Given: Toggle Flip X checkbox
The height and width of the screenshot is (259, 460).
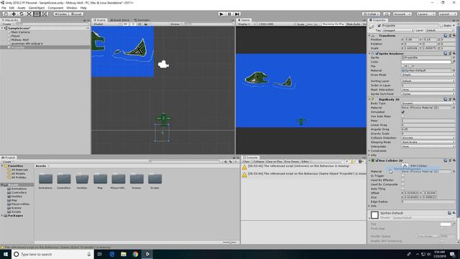Looking at the screenshot, I should [x=402, y=66].
